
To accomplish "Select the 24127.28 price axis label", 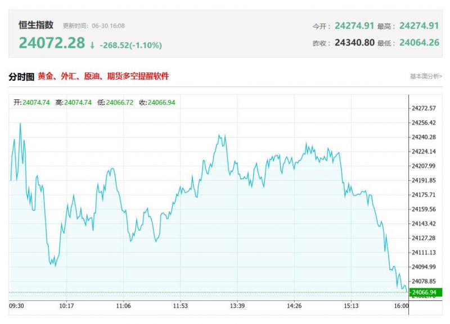I will pyautogui.click(x=424, y=238).
